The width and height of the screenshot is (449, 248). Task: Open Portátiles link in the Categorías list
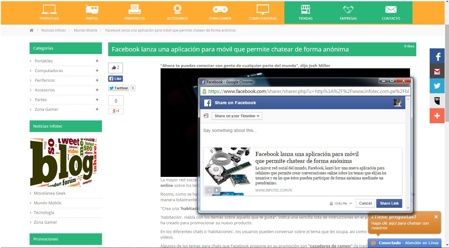pos(44,61)
